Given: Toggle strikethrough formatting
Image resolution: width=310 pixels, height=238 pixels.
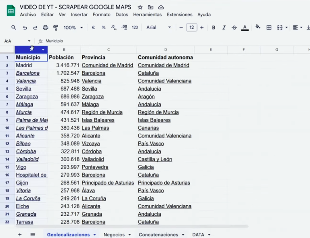Looking at the screenshot, I should pyautogui.click(x=235, y=27).
